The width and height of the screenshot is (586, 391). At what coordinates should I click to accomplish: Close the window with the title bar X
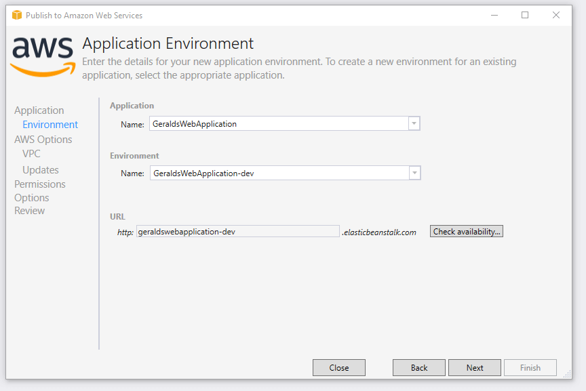(556, 15)
